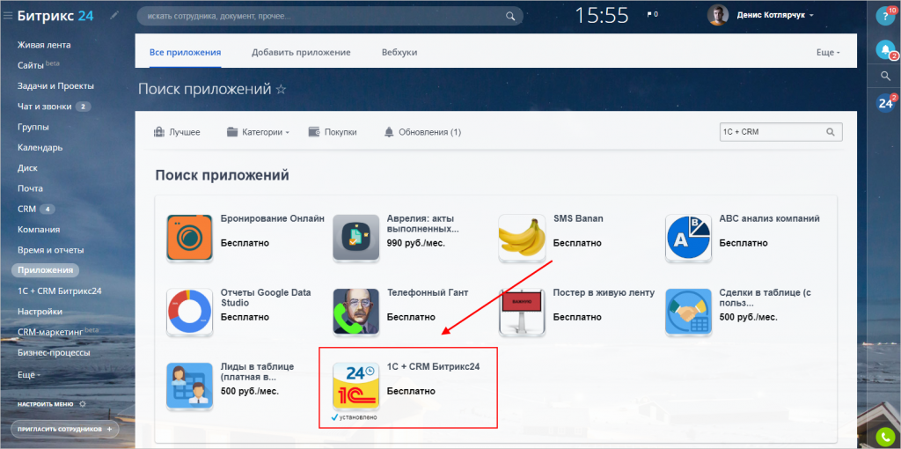Open the Сделки в таблице app icon
Screen dimensions: 901x449
(x=688, y=313)
